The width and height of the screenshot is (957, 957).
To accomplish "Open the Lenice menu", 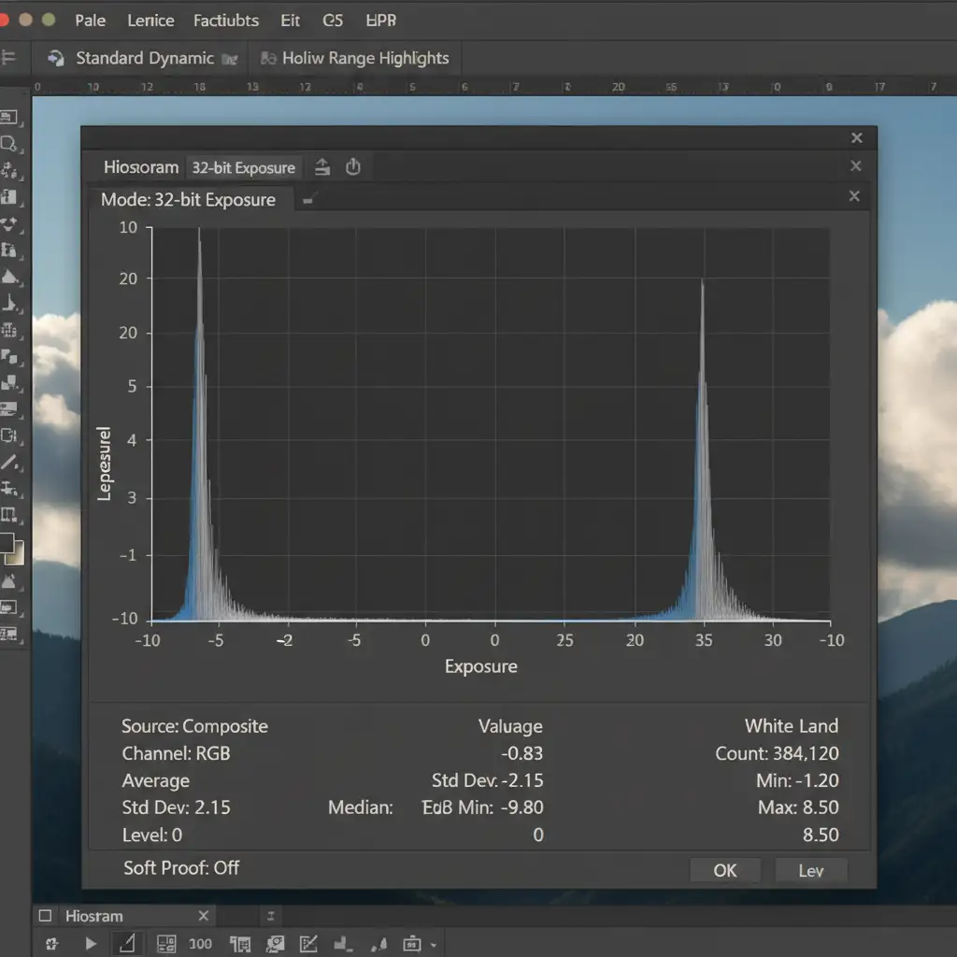I will [x=150, y=20].
